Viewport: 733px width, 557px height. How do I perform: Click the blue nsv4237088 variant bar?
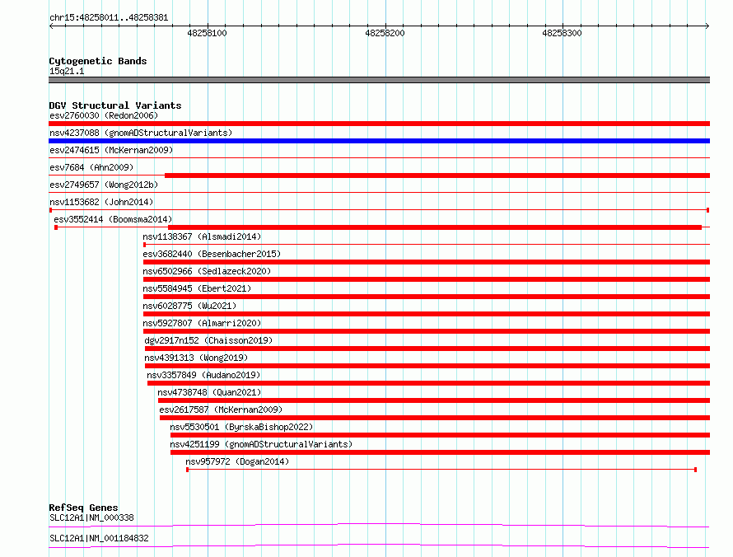point(379,141)
